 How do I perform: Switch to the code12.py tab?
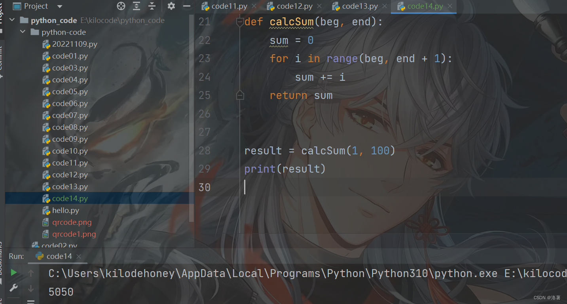point(294,6)
